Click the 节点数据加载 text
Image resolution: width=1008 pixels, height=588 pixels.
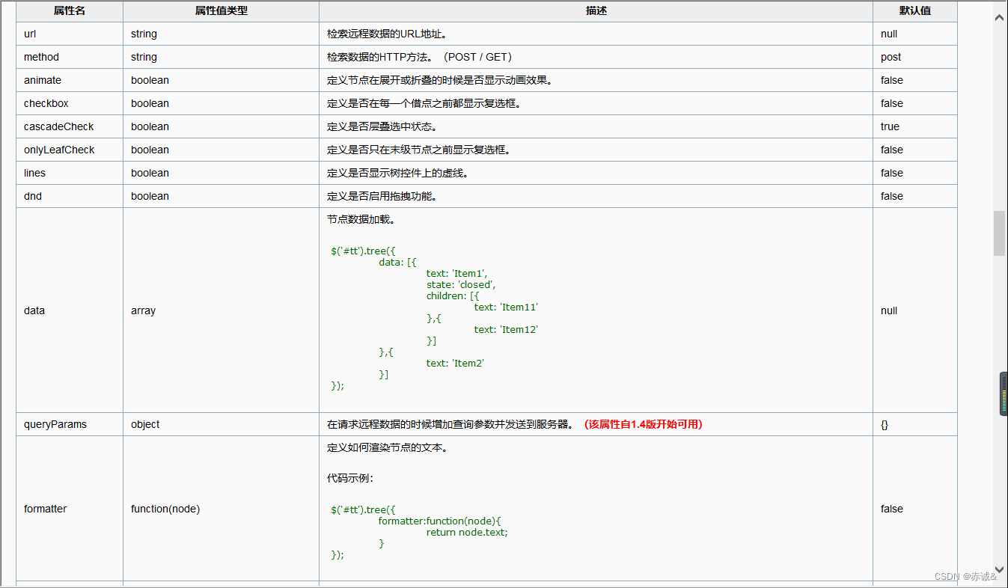pyautogui.click(x=361, y=219)
